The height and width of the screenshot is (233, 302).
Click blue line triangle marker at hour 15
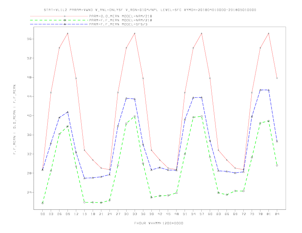(x=84, y=178)
